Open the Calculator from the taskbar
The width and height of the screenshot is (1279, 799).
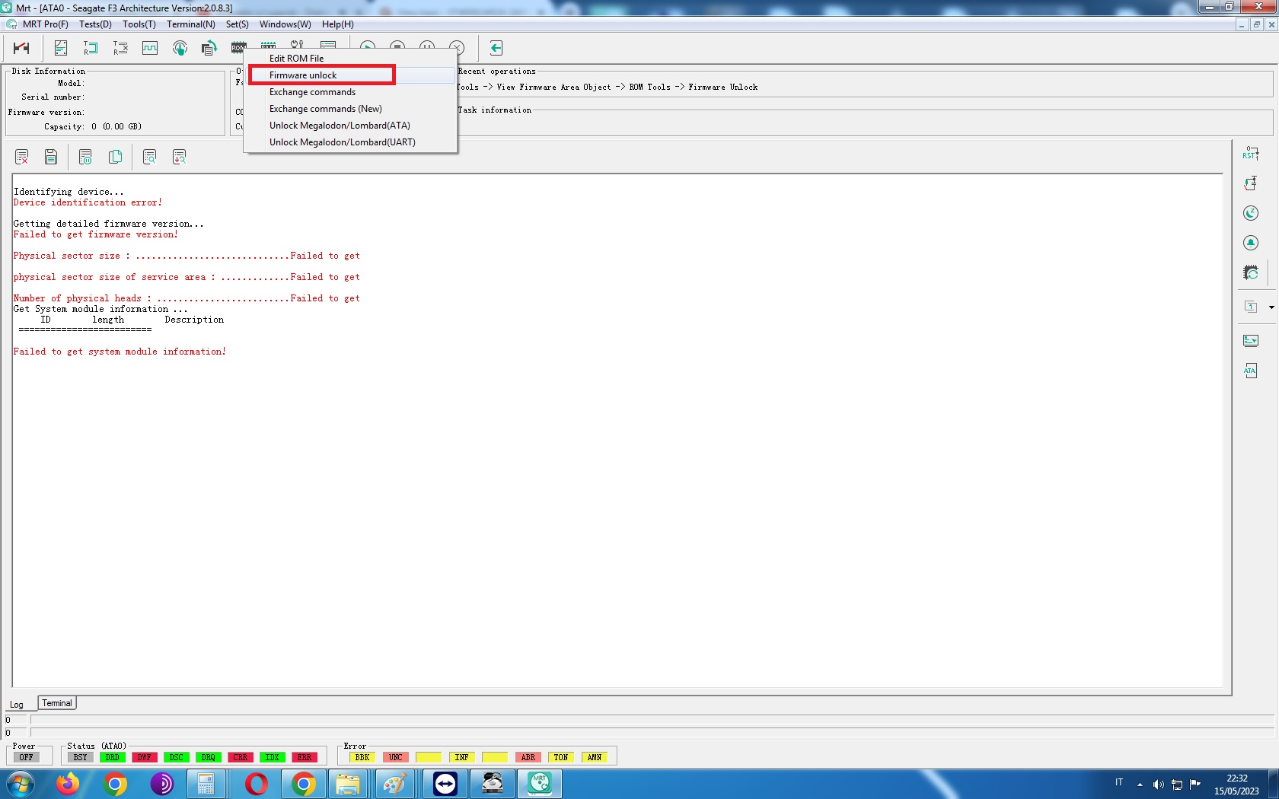coord(206,784)
